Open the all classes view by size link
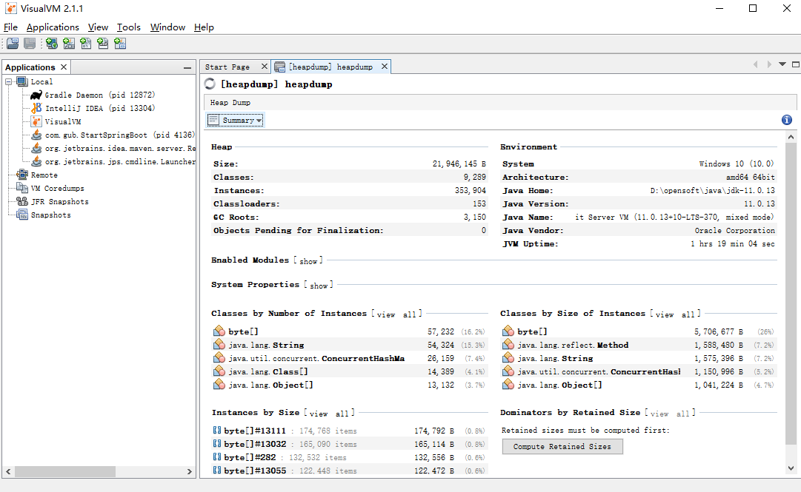This screenshot has height=492, width=801. click(688, 313)
